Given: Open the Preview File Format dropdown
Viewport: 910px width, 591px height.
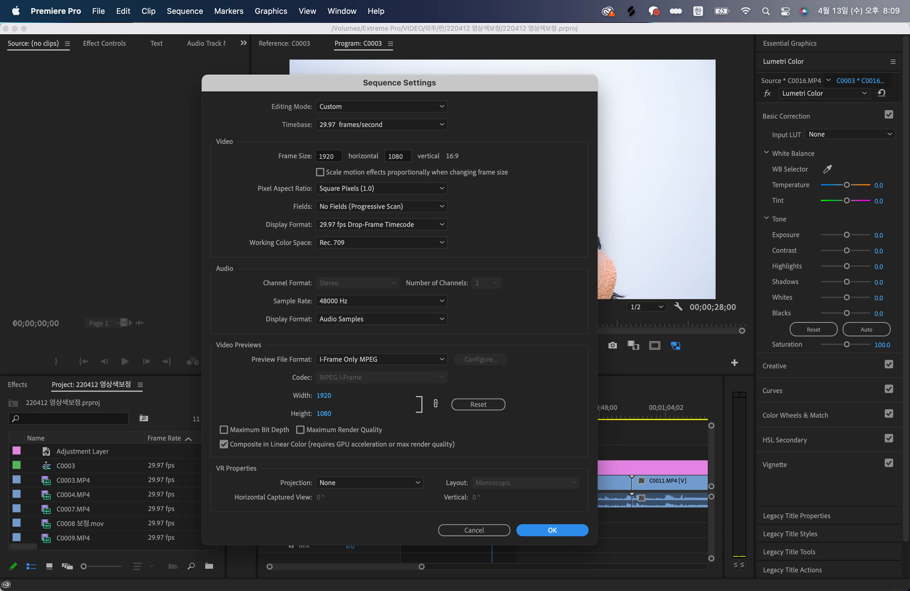Looking at the screenshot, I should click(x=381, y=359).
